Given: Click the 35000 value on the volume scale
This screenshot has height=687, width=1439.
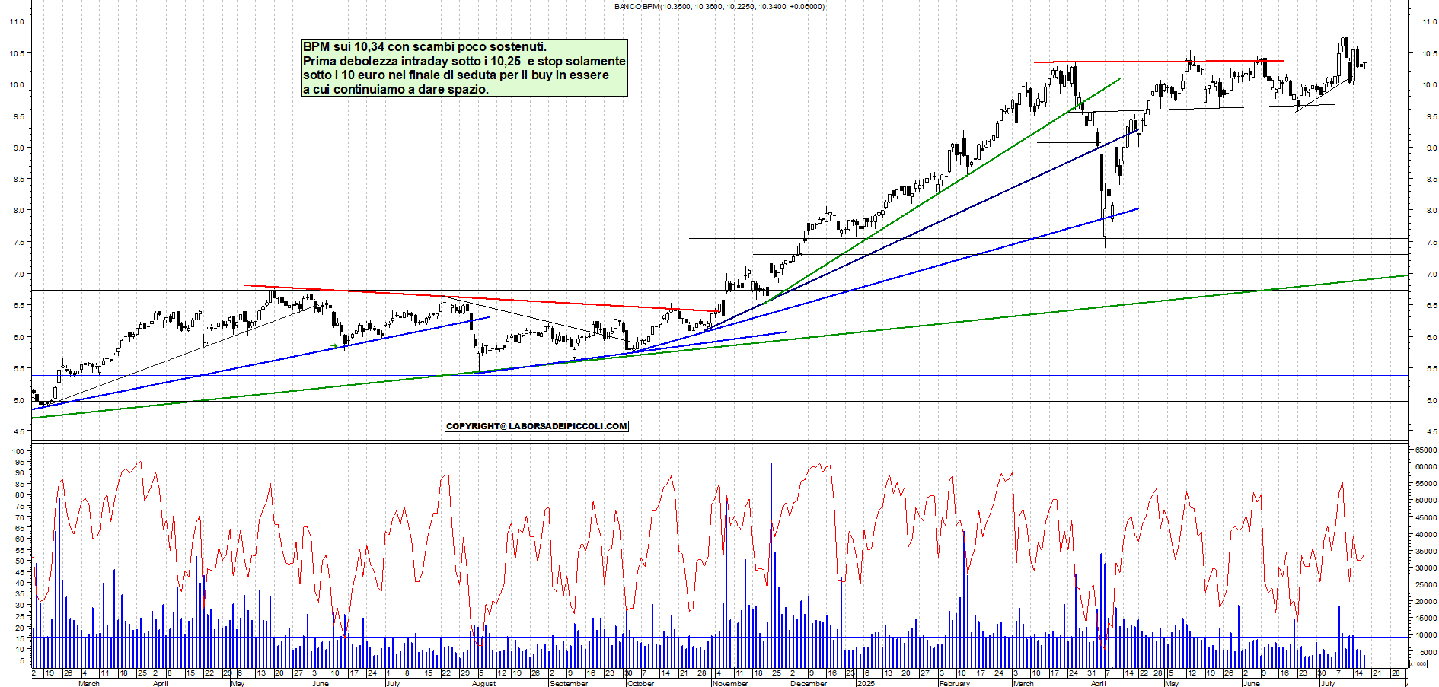Looking at the screenshot, I should (1426, 552).
